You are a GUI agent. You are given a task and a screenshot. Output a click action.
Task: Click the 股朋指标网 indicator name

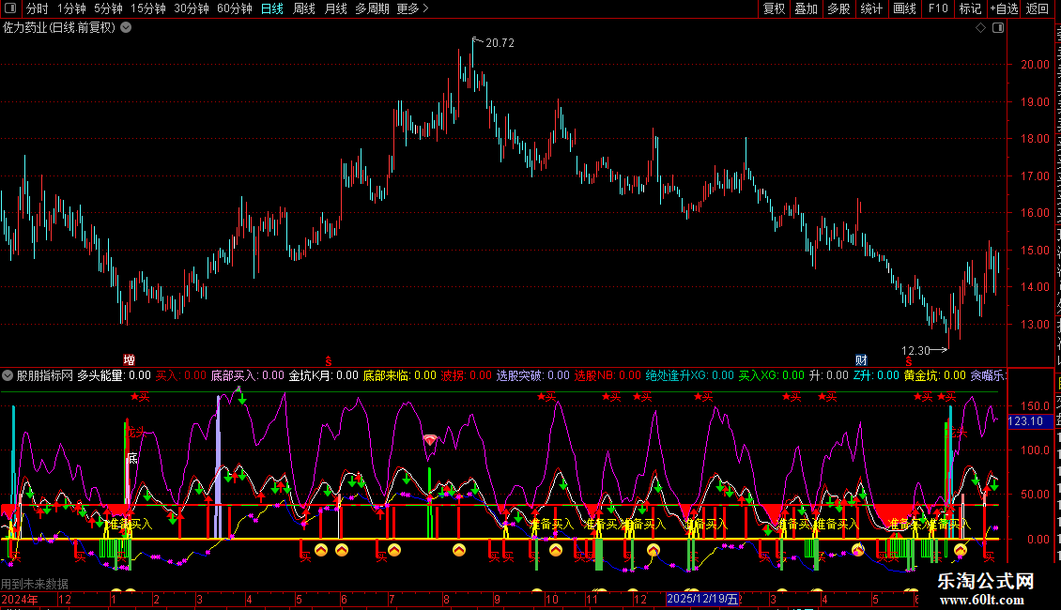click(45, 375)
